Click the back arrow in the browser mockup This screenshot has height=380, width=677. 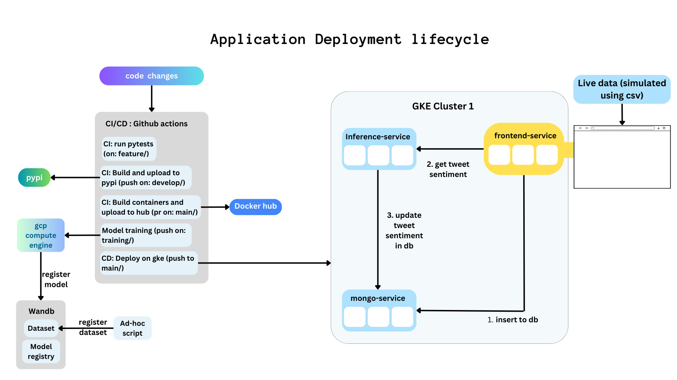click(x=581, y=128)
